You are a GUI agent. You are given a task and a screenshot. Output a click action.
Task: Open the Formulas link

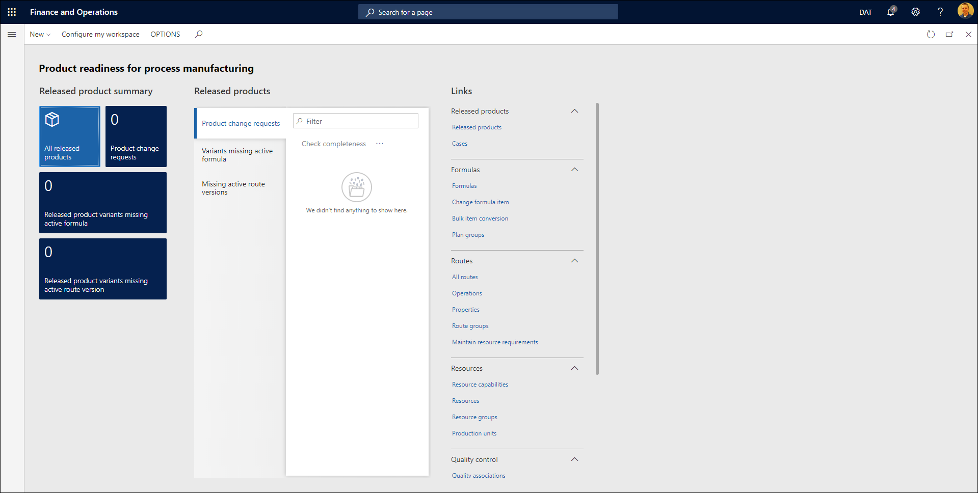coord(464,186)
